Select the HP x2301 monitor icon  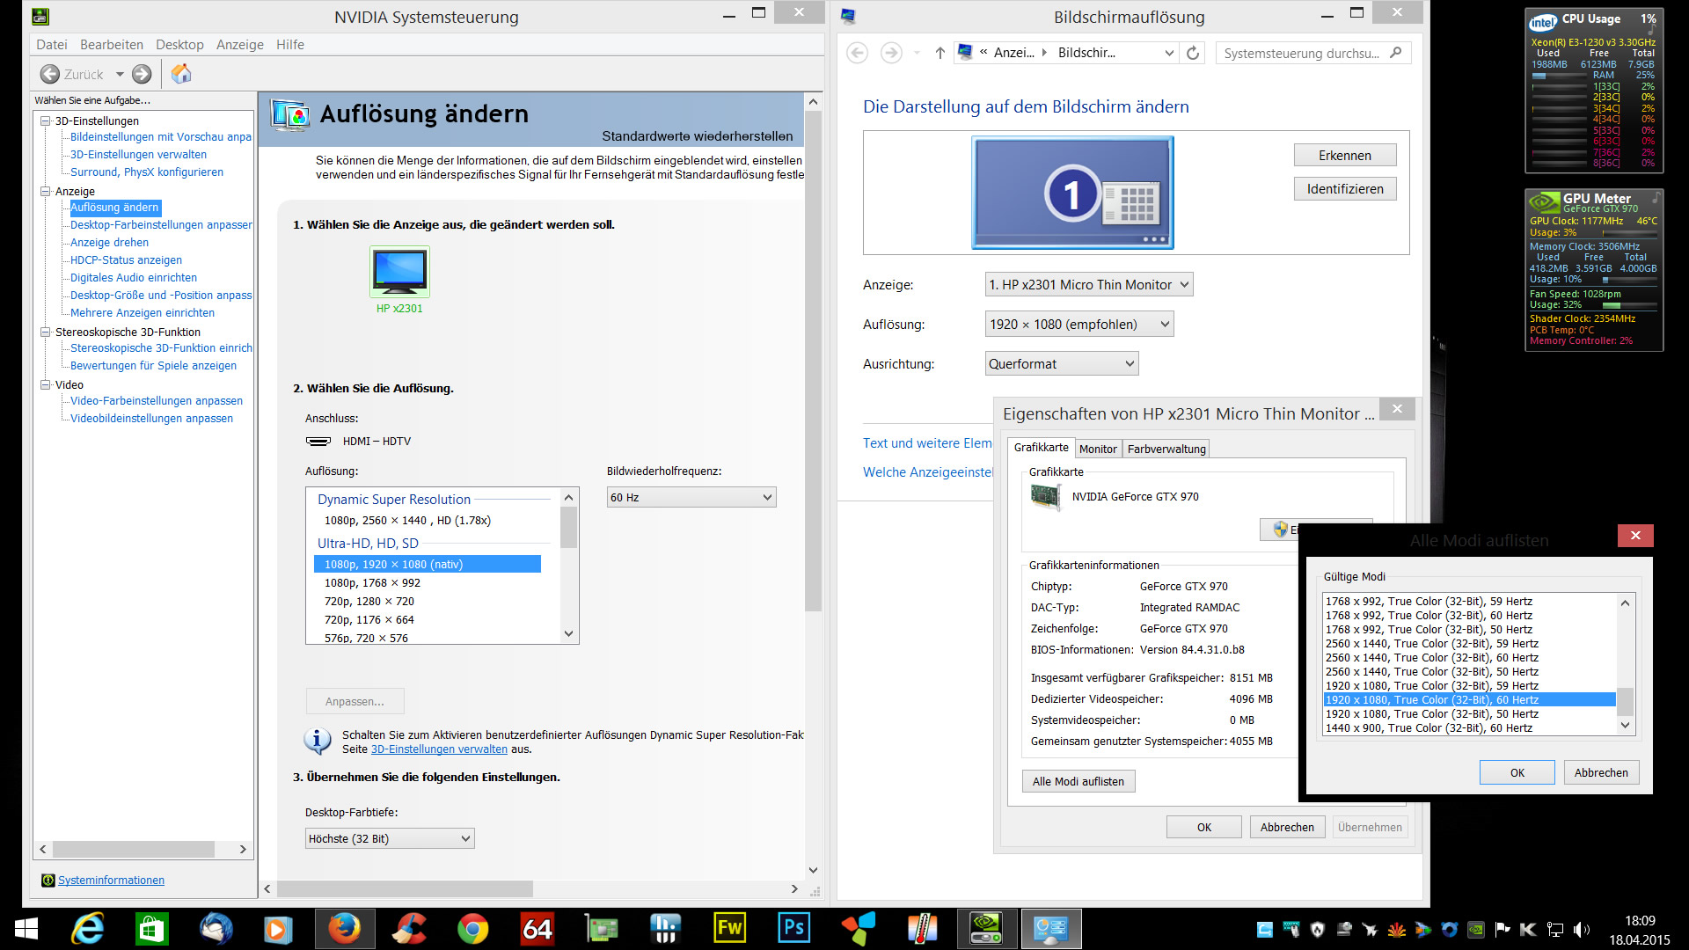399,273
